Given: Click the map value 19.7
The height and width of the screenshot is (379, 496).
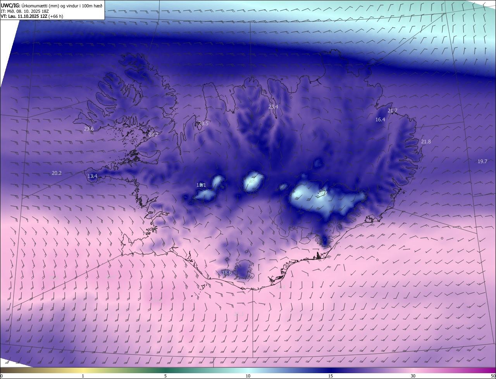Looking at the screenshot, I should point(482,161).
